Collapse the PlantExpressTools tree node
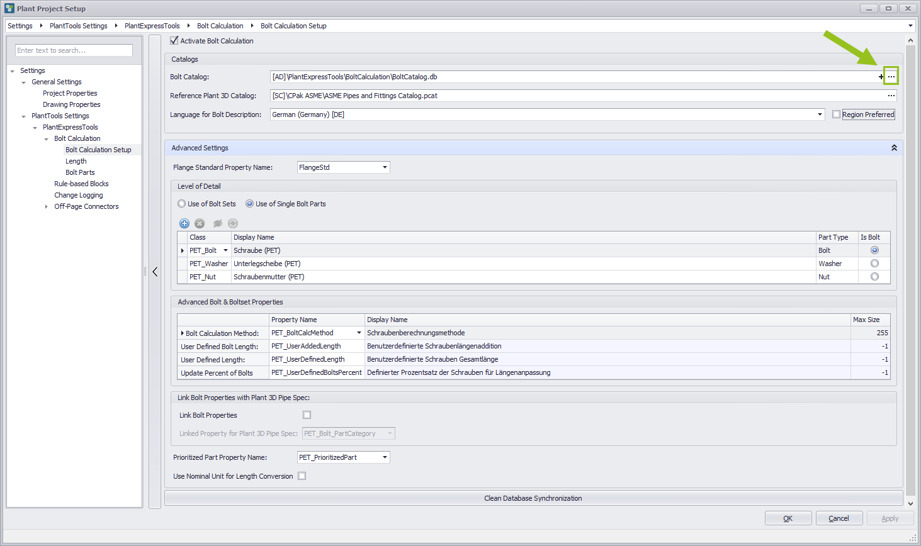 (35, 128)
